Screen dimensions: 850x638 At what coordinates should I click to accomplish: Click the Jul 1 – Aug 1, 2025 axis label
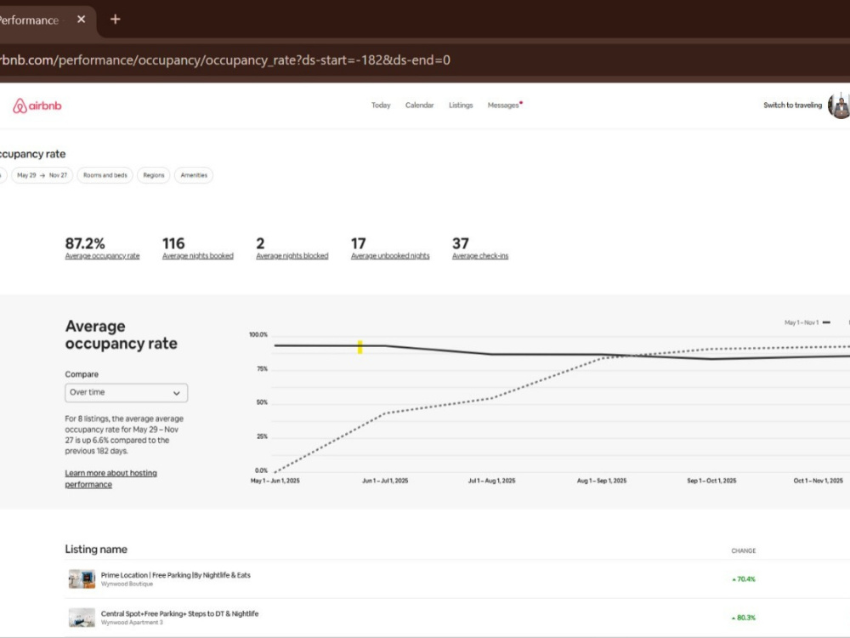coord(491,481)
